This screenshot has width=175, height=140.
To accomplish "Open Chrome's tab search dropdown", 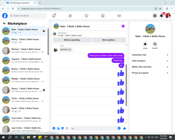I will click(x=3, y=3).
